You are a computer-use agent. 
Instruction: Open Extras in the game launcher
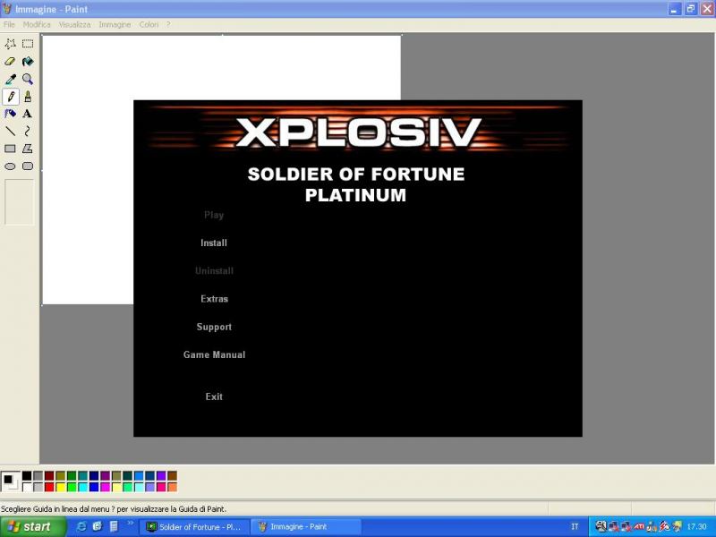click(x=214, y=299)
